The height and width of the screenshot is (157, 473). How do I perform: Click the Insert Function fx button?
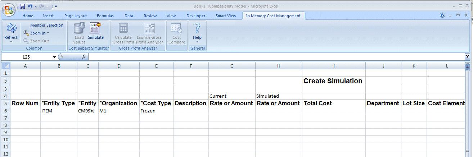point(84,57)
